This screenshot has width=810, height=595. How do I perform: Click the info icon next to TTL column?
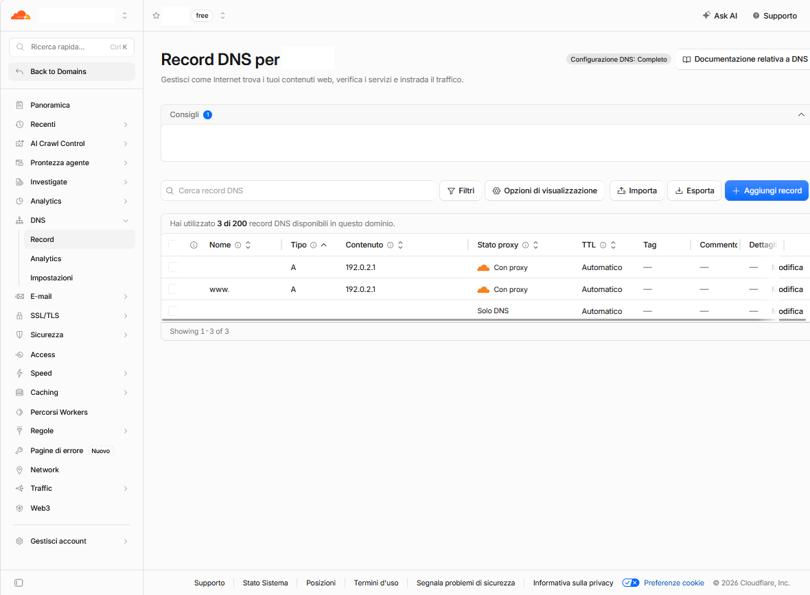pos(603,245)
